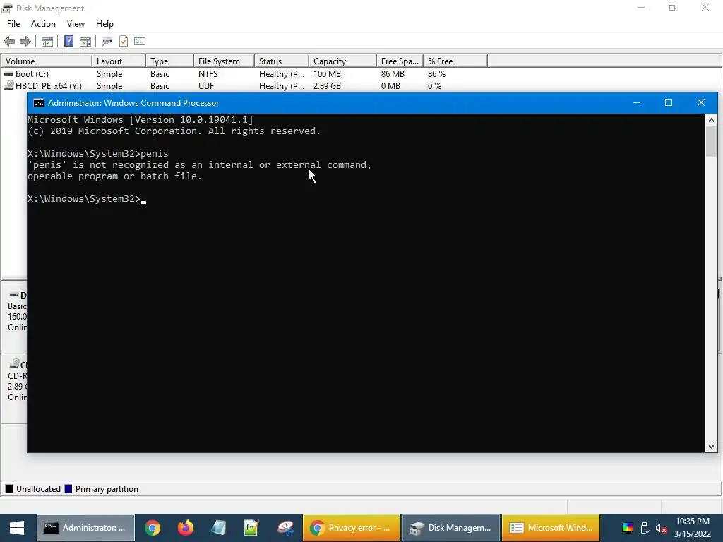The image size is (723, 542).
Task: Click the 86 MB free space cell
Action: [x=393, y=73]
